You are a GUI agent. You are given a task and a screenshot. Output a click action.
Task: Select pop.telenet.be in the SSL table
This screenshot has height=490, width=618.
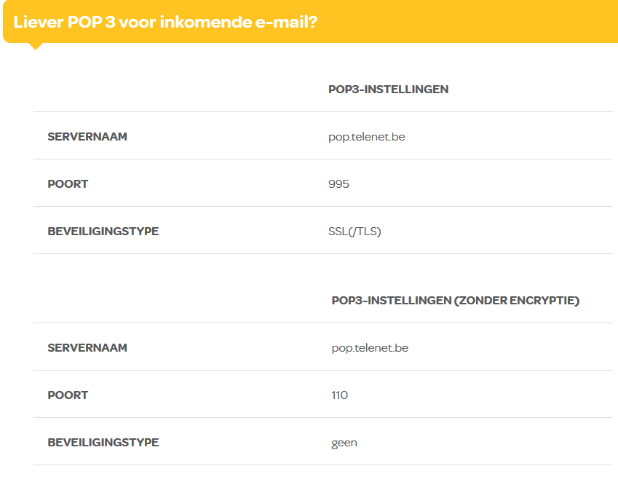tap(366, 137)
